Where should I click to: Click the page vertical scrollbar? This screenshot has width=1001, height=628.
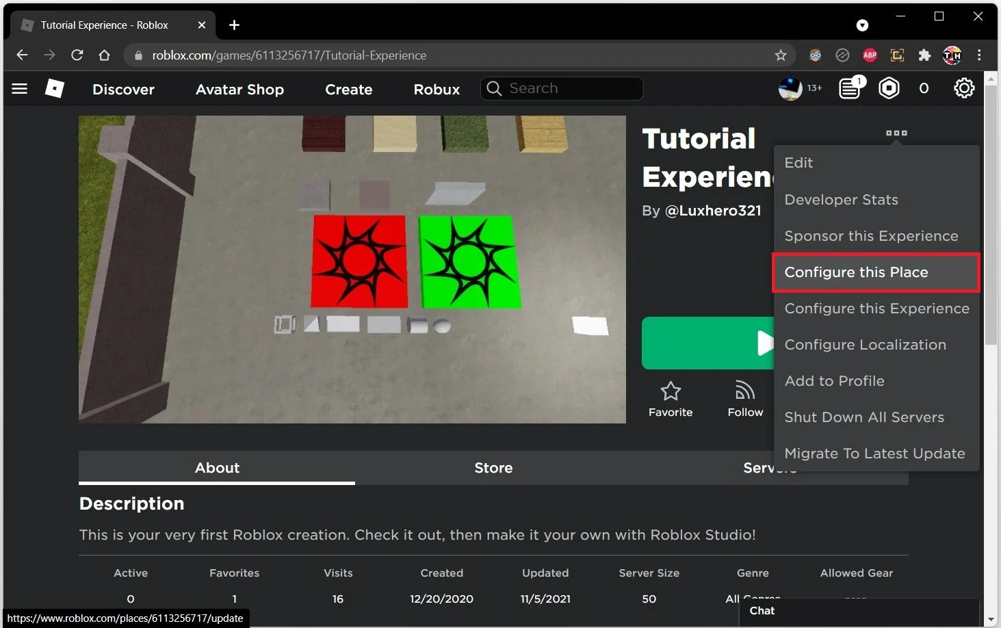pos(990,214)
